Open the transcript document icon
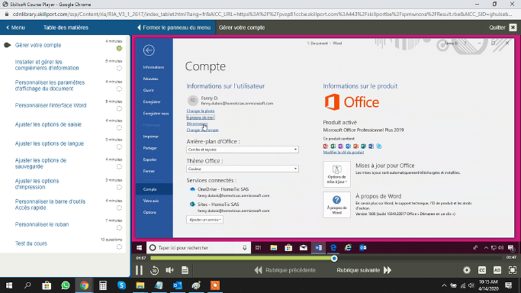Image resolution: width=521 pixels, height=293 pixels. [x=185, y=270]
